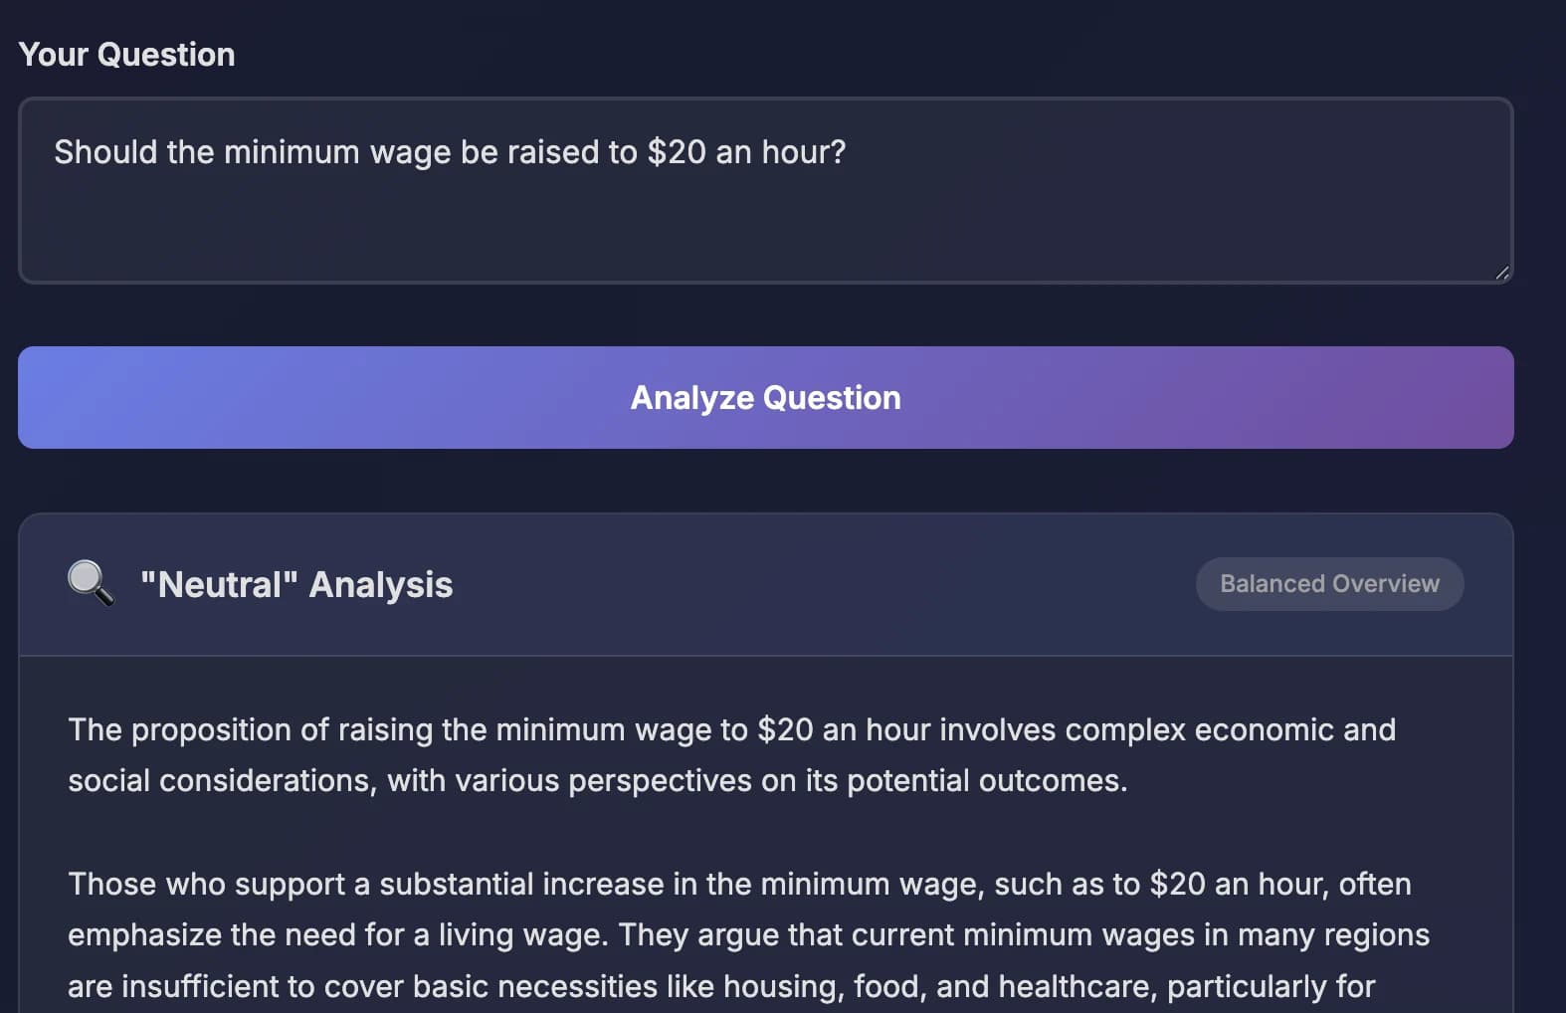Click the magnifying glass icon beside Neutral Analysis
Screen dimensions: 1566x1013
91,584
